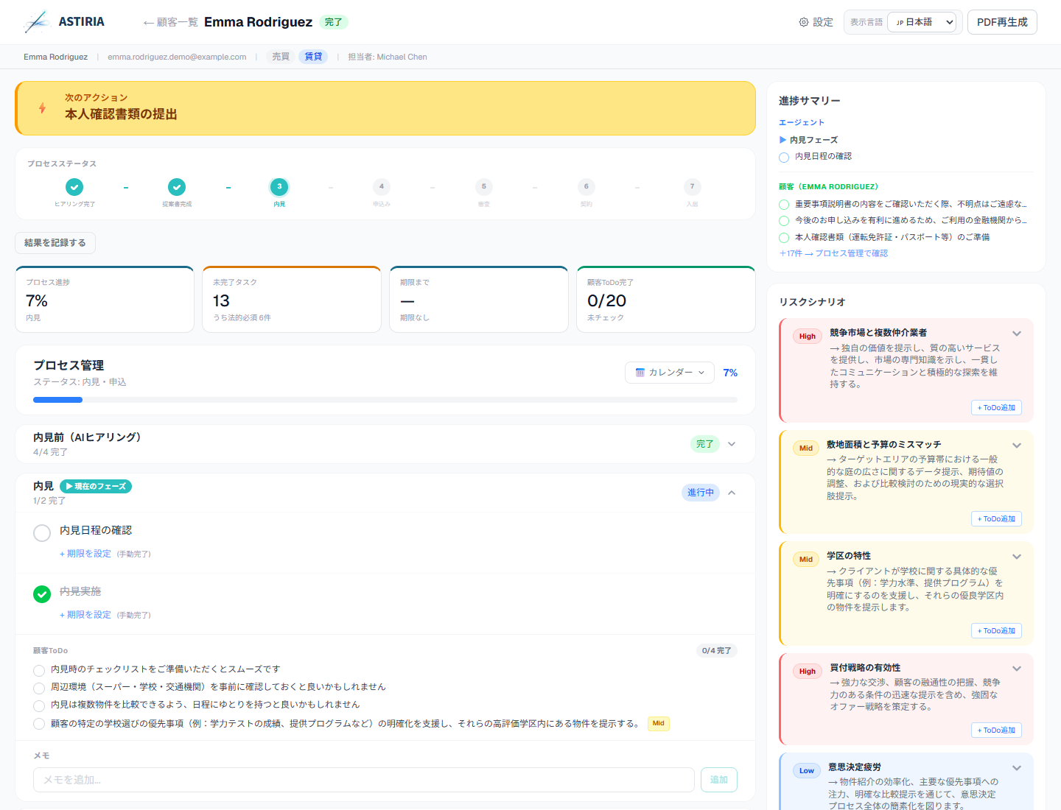This screenshot has height=810, width=1061.
Task: Click the checkmark icon on 提案書完成 step
Action: [x=177, y=187]
